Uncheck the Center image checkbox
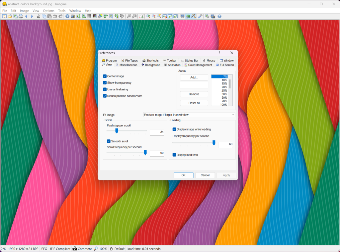 [105, 76]
